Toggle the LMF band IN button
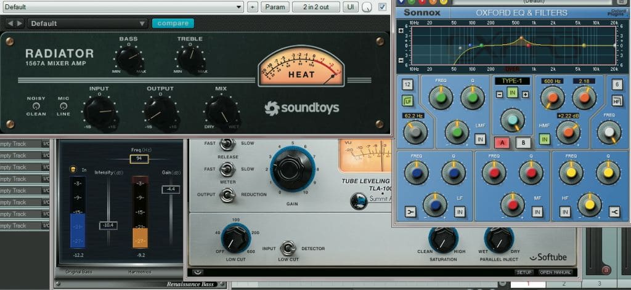 pos(480,139)
